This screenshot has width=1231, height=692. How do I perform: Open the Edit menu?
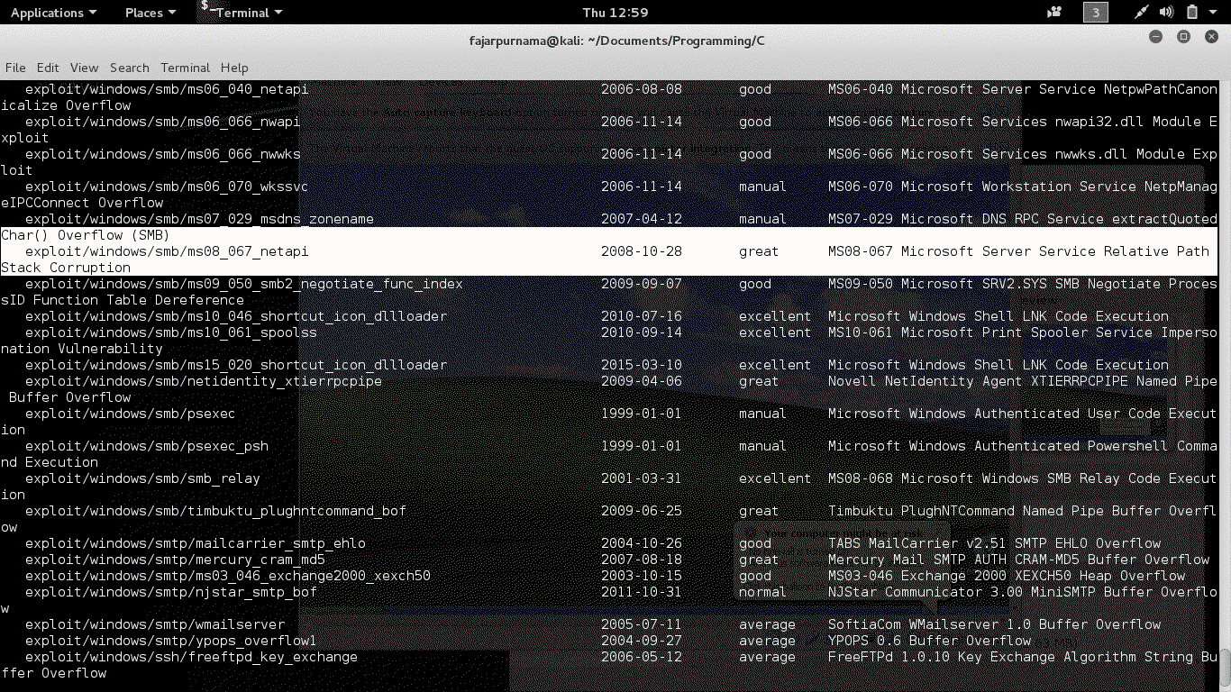(x=48, y=68)
